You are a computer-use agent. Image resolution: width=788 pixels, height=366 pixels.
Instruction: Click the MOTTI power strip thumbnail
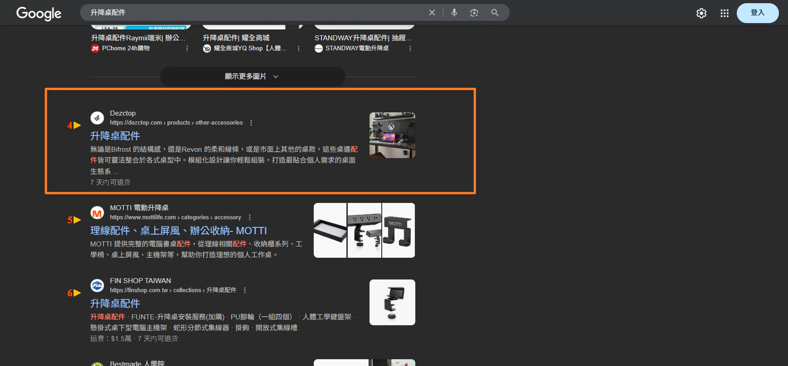365,230
